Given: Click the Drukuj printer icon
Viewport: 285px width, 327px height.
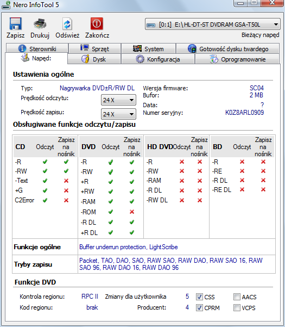Looking at the screenshot, I should tap(40, 23).
